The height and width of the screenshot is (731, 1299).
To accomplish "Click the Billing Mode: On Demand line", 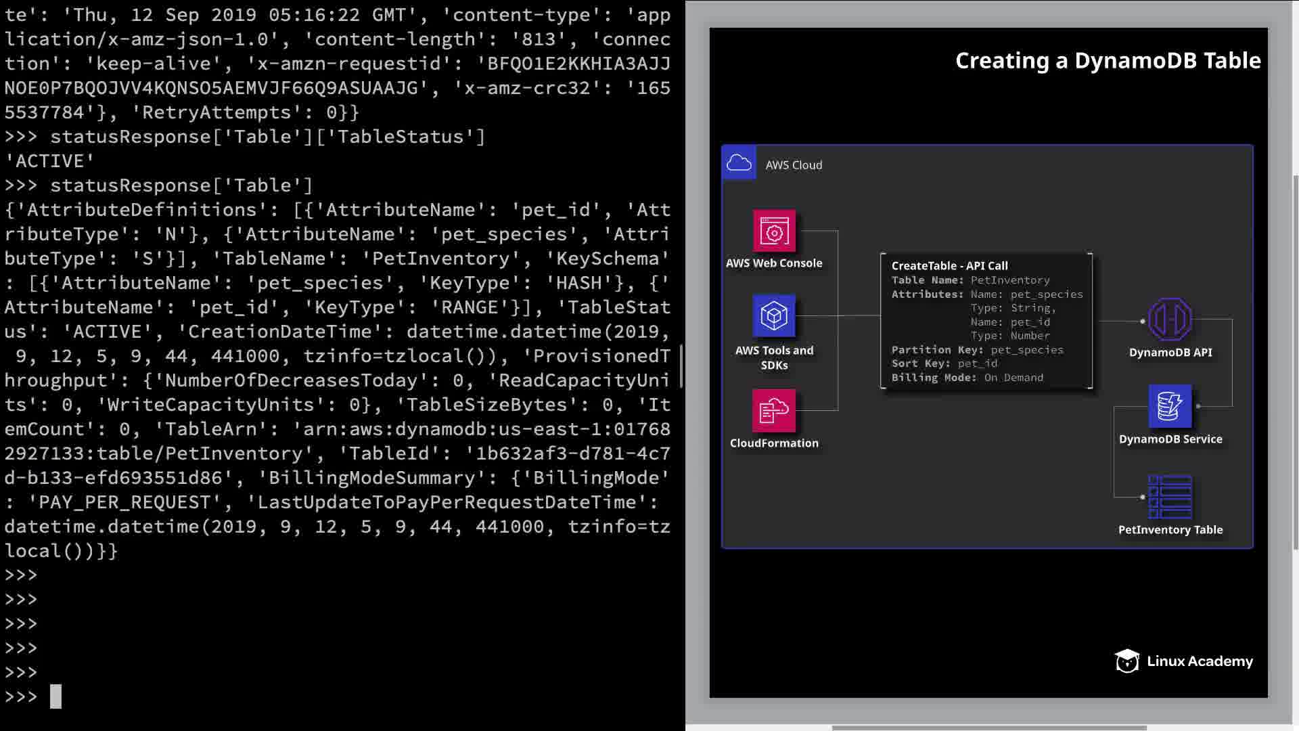I will pos(967,378).
